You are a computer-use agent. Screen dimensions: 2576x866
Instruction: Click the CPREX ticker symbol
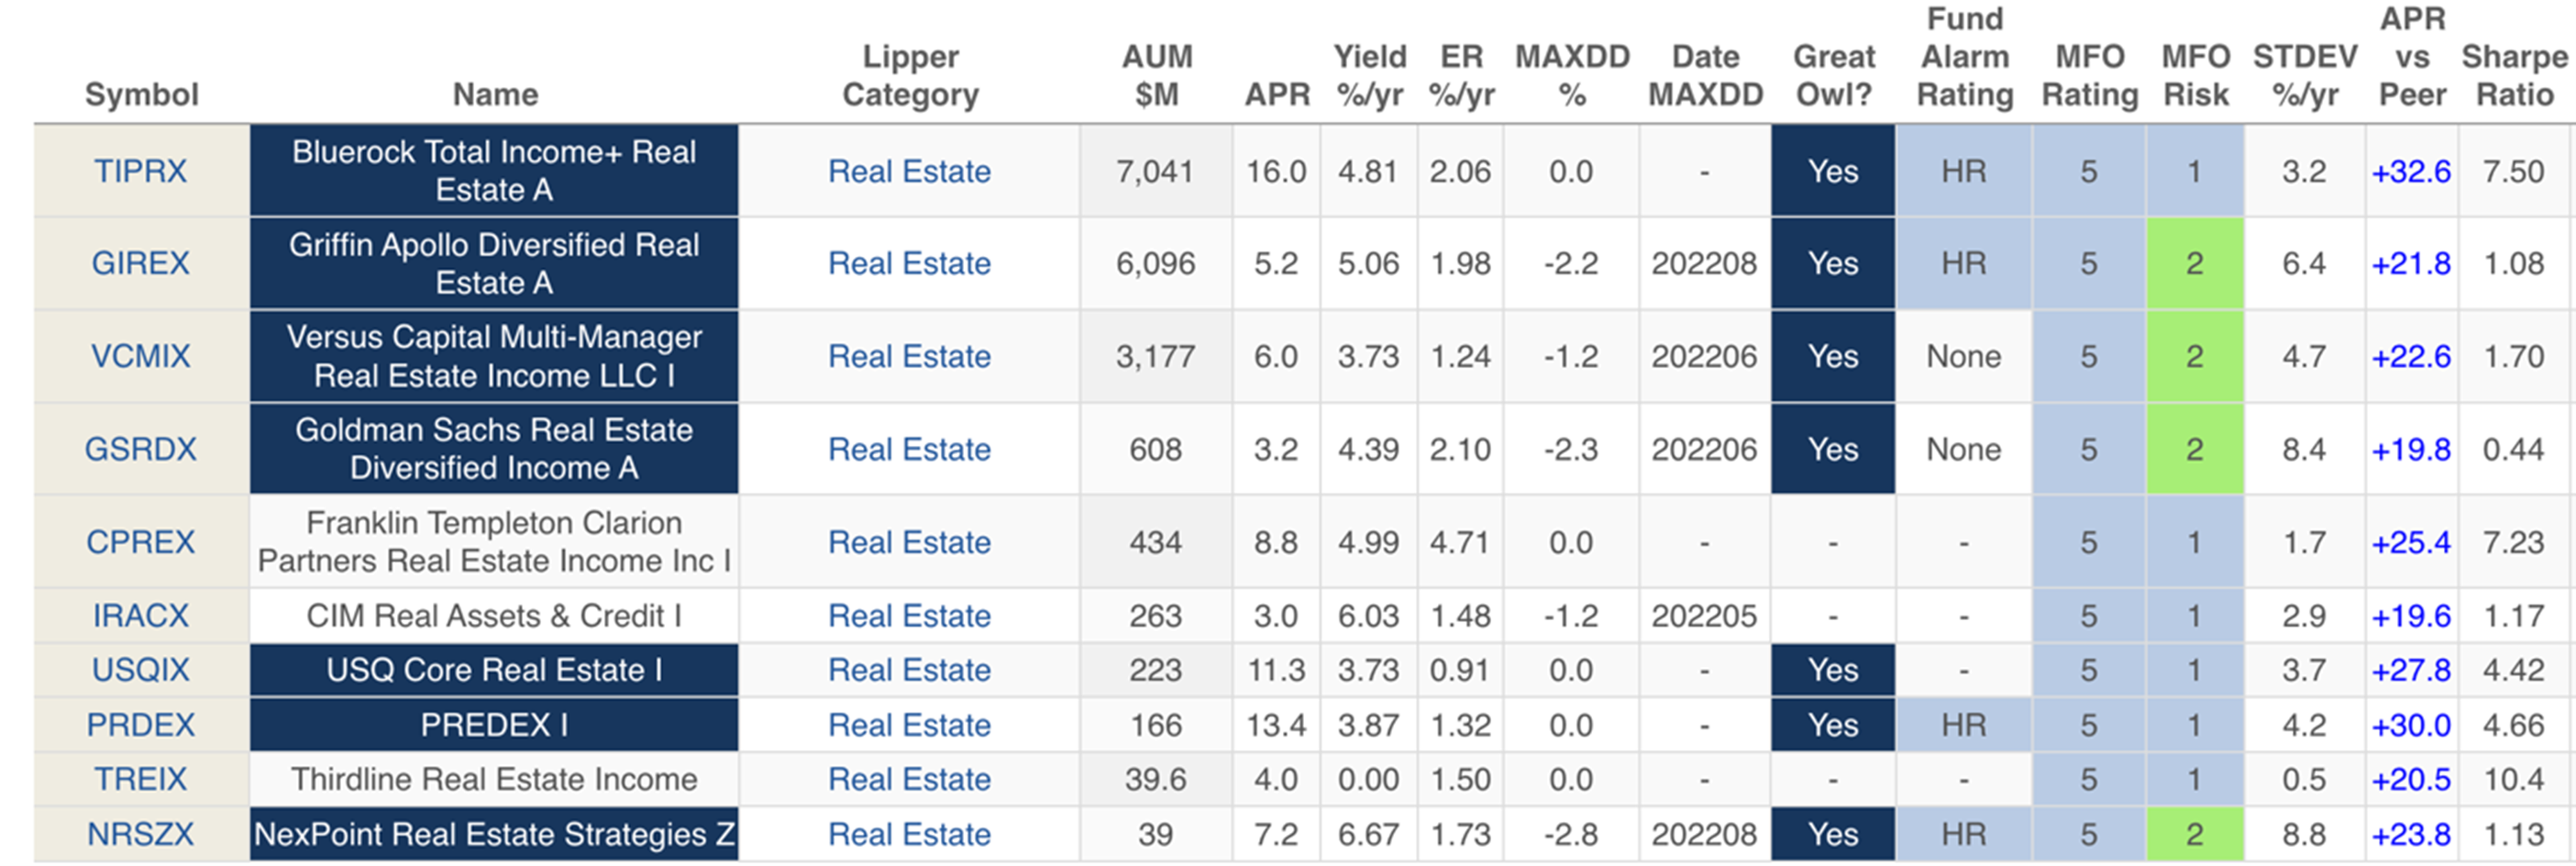[140, 542]
